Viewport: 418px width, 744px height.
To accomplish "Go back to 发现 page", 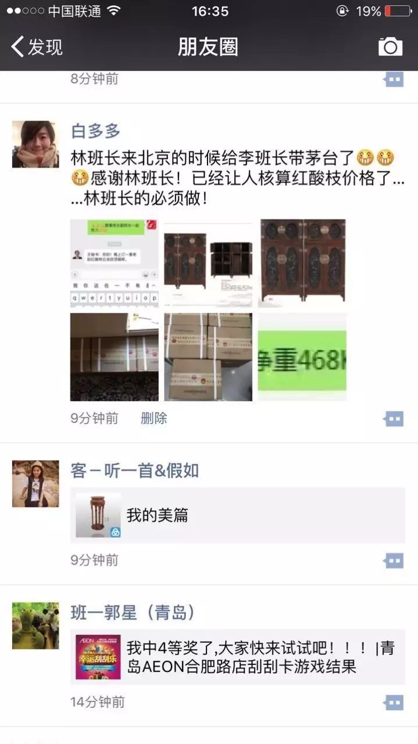I will click(x=37, y=46).
